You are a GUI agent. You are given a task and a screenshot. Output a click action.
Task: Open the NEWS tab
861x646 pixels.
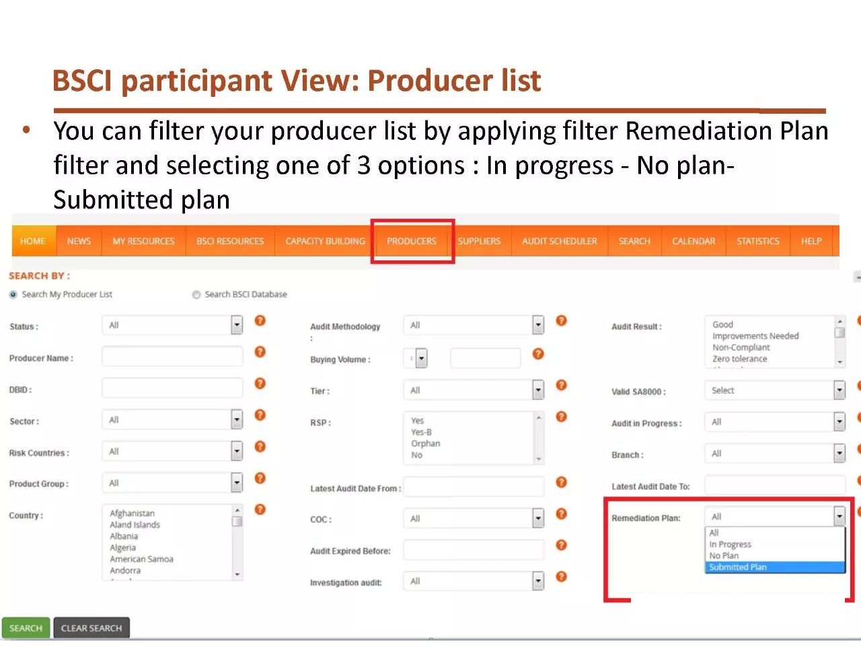tap(79, 241)
